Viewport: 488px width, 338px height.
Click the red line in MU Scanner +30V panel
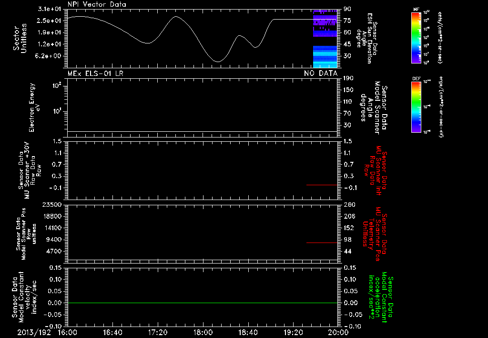tap(322, 185)
